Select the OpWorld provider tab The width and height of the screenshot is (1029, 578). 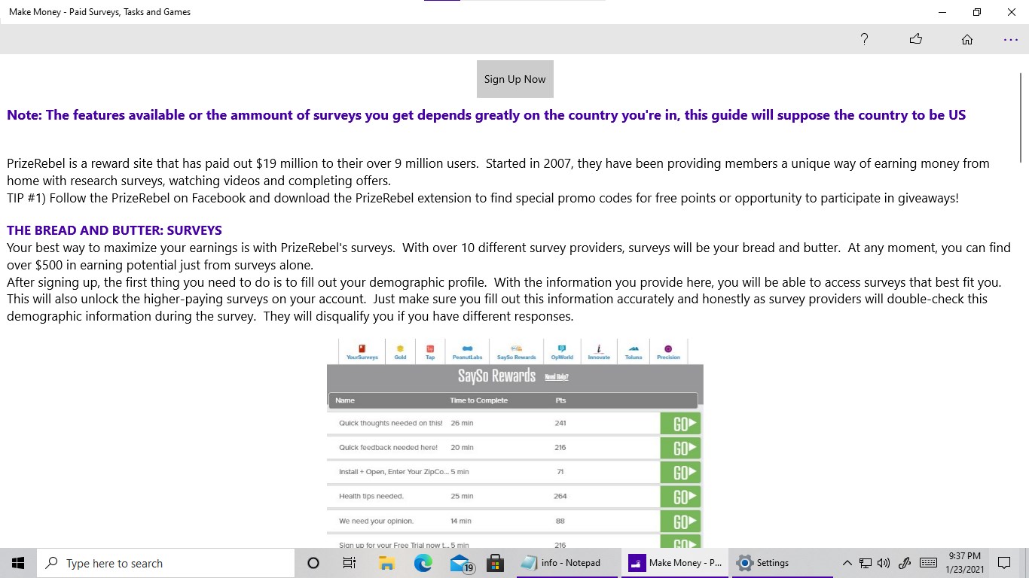pos(562,351)
